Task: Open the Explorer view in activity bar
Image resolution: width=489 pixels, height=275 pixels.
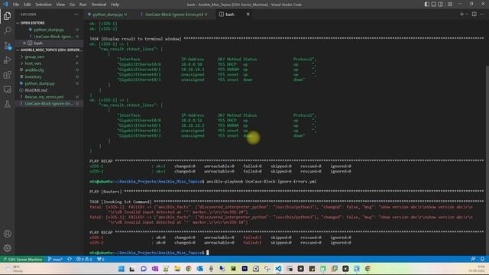Action: [7, 16]
